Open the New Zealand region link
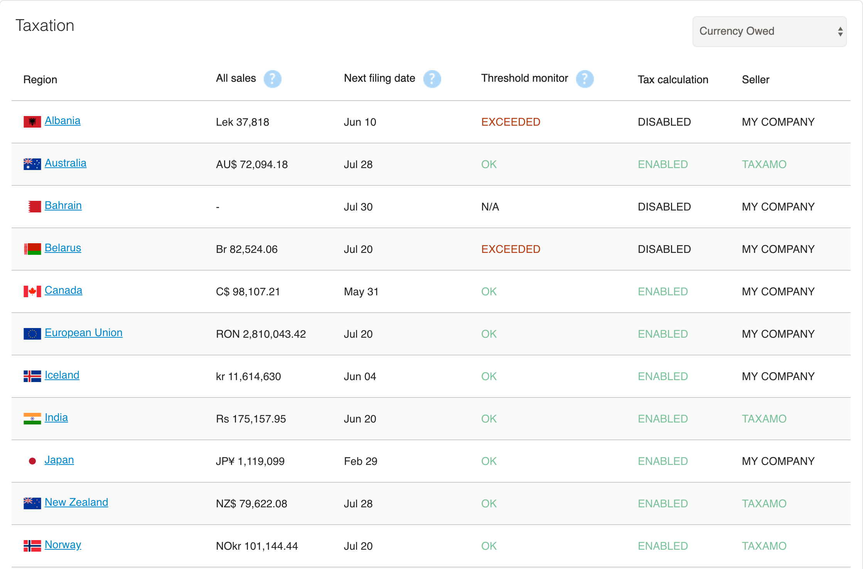The image size is (863, 569). [76, 502]
